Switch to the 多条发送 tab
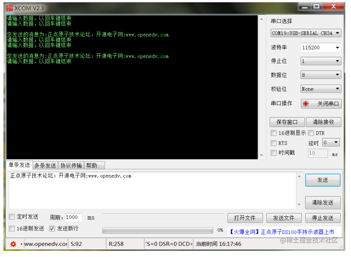This screenshot has height=257, width=351. click(x=45, y=165)
